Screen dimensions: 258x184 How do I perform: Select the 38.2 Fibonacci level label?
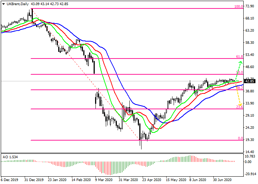pyautogui.click(x=239, y=88)
